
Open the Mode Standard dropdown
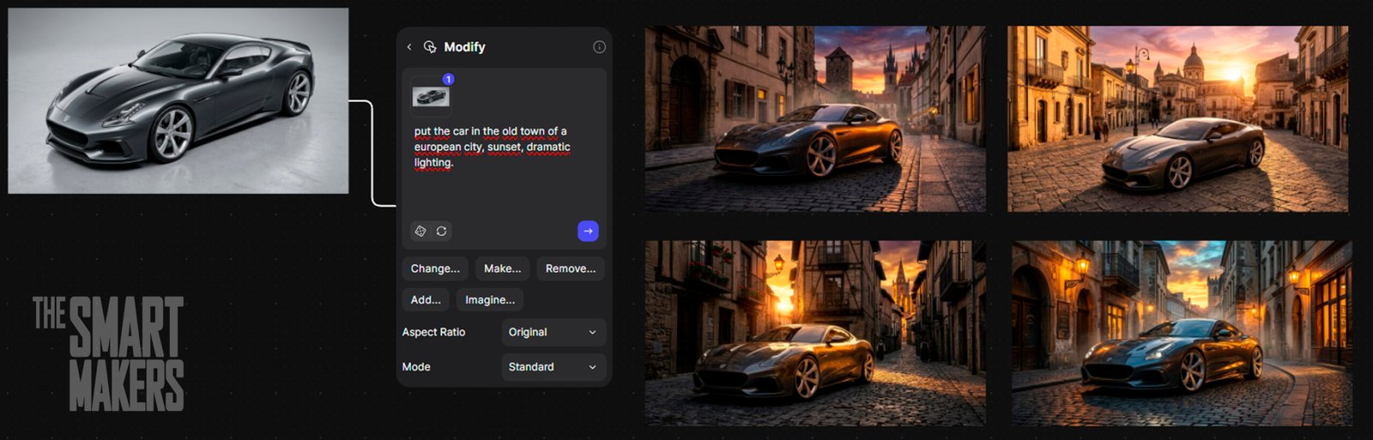pyautogui.click(x=553, y=366)
